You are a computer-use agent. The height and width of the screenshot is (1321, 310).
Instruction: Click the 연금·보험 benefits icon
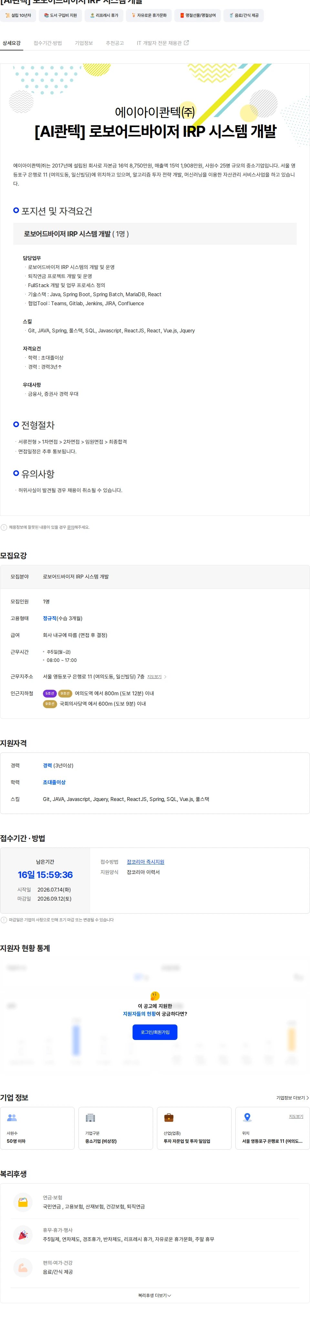coord(23,1202)
